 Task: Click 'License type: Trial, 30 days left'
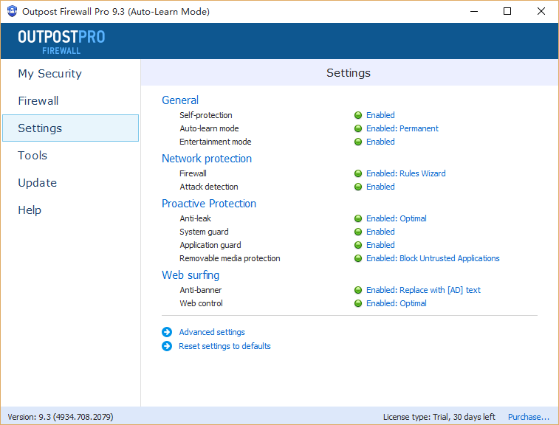(x=439, y=417)
